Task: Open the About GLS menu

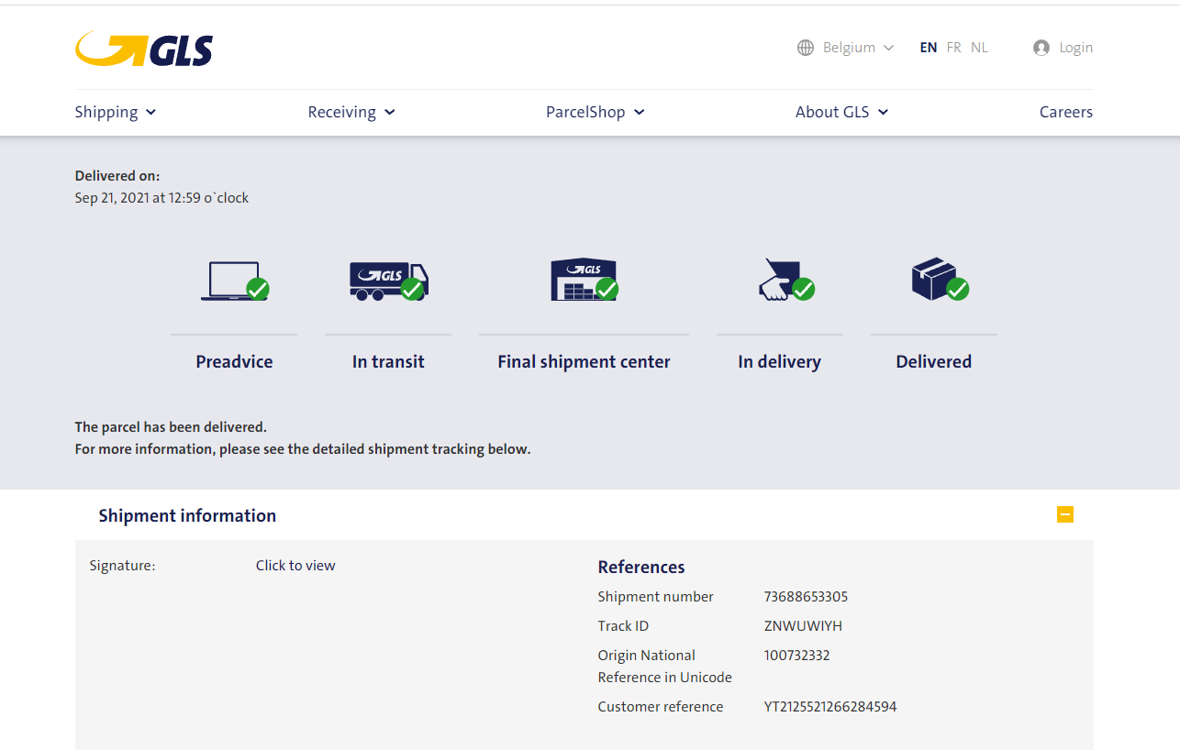Action: pyautogui.click(x=841, y=112)
